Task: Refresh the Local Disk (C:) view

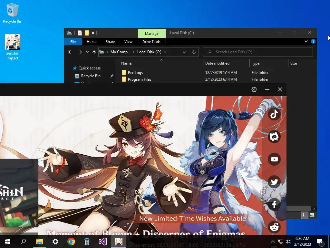Action: point(194,52)
